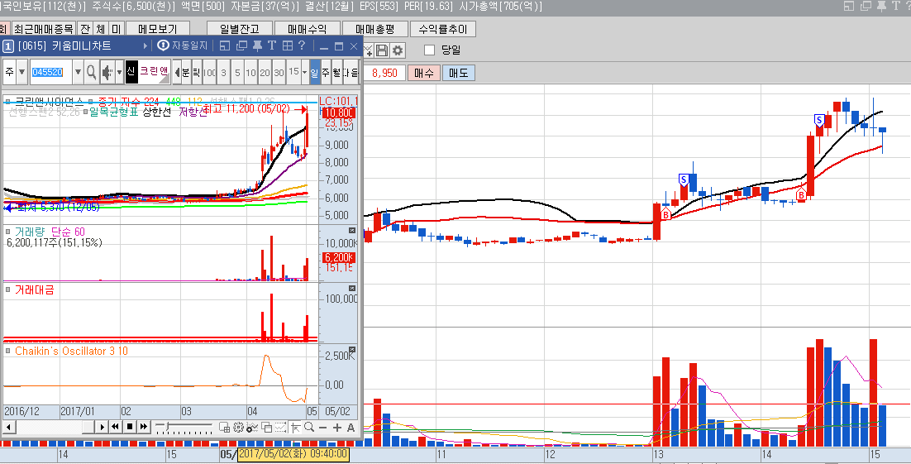911x464 pixels.
Task: Toggle the 일 daily period button
Action: (x=315, y=73)
